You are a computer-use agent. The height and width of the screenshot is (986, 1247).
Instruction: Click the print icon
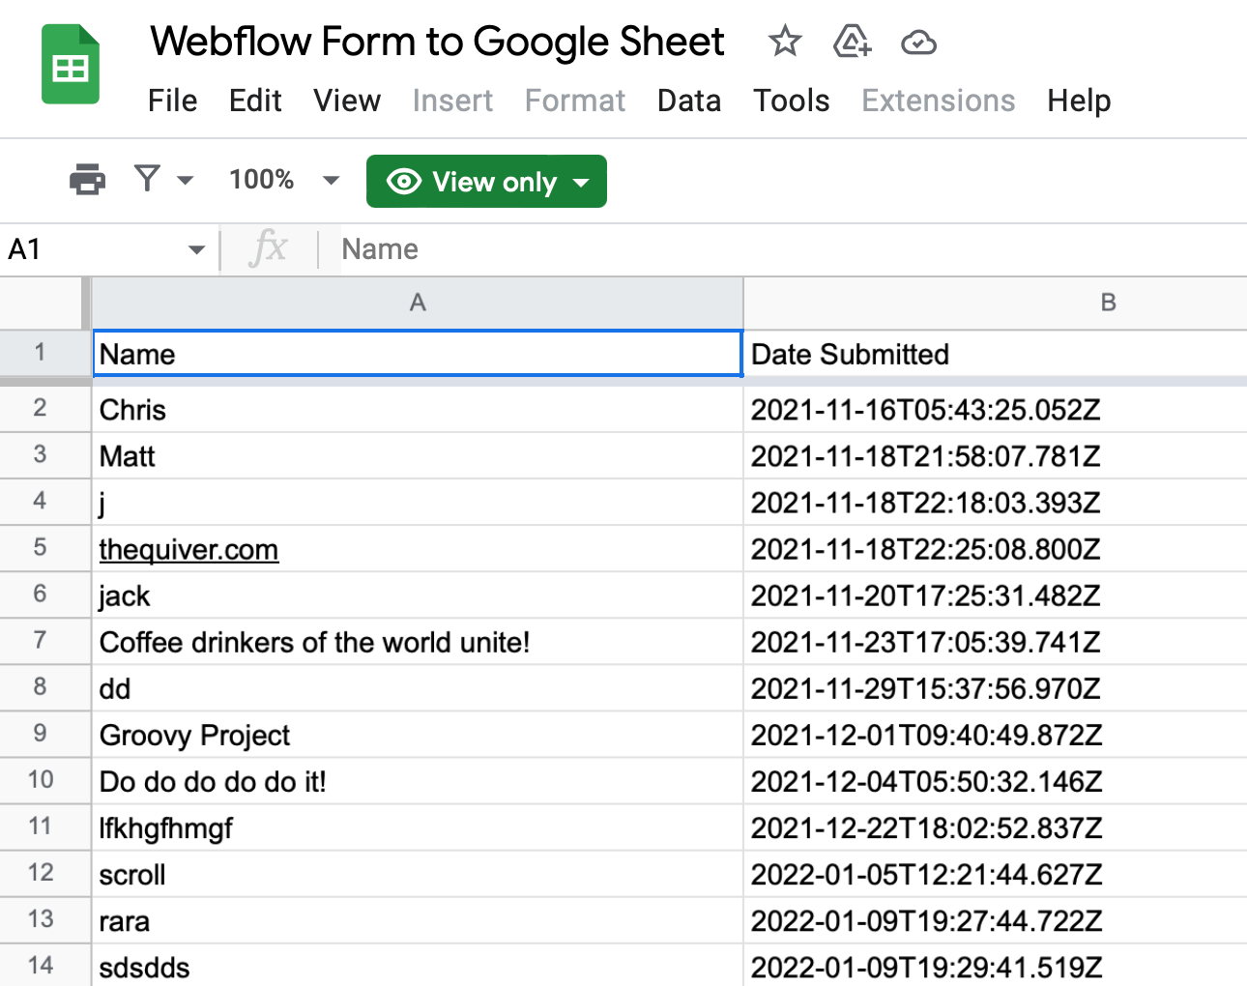(x=87, y=180)
